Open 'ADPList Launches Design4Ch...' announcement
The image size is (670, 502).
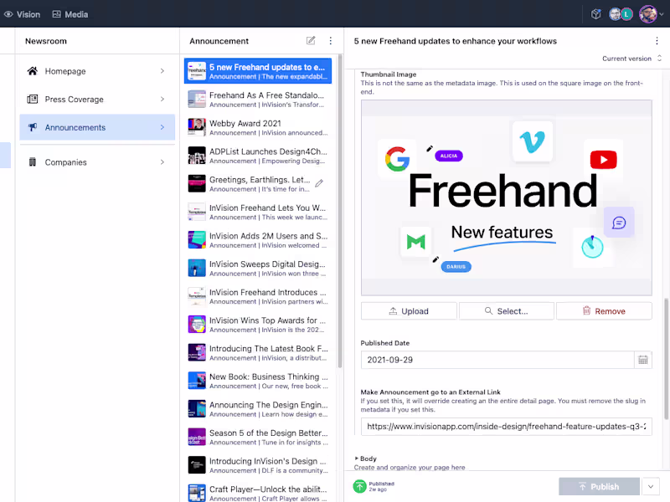tap(258, 156)
